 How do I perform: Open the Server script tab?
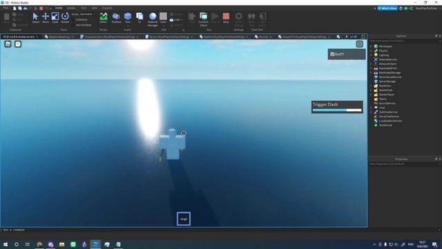[x=169, y=37]
